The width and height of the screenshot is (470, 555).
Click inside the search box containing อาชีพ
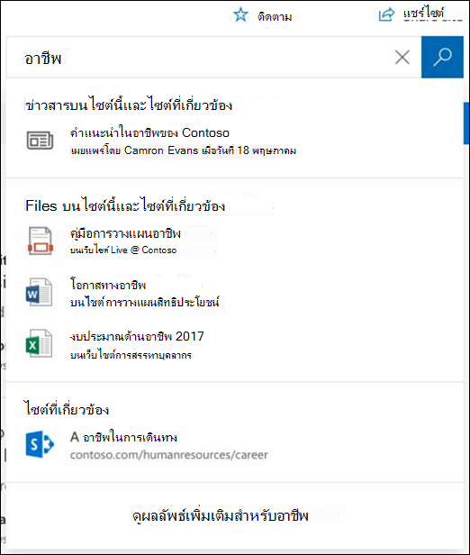click(x=213, y=58)
